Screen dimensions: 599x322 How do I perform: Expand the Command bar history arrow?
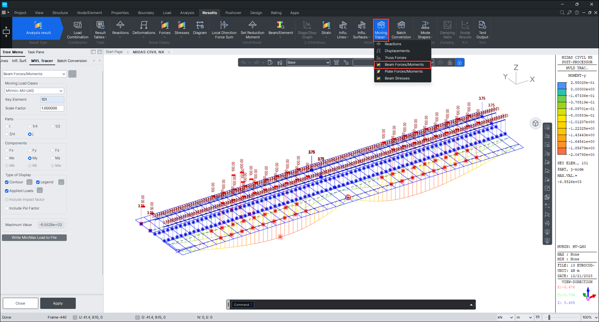[x=471, y=305]
